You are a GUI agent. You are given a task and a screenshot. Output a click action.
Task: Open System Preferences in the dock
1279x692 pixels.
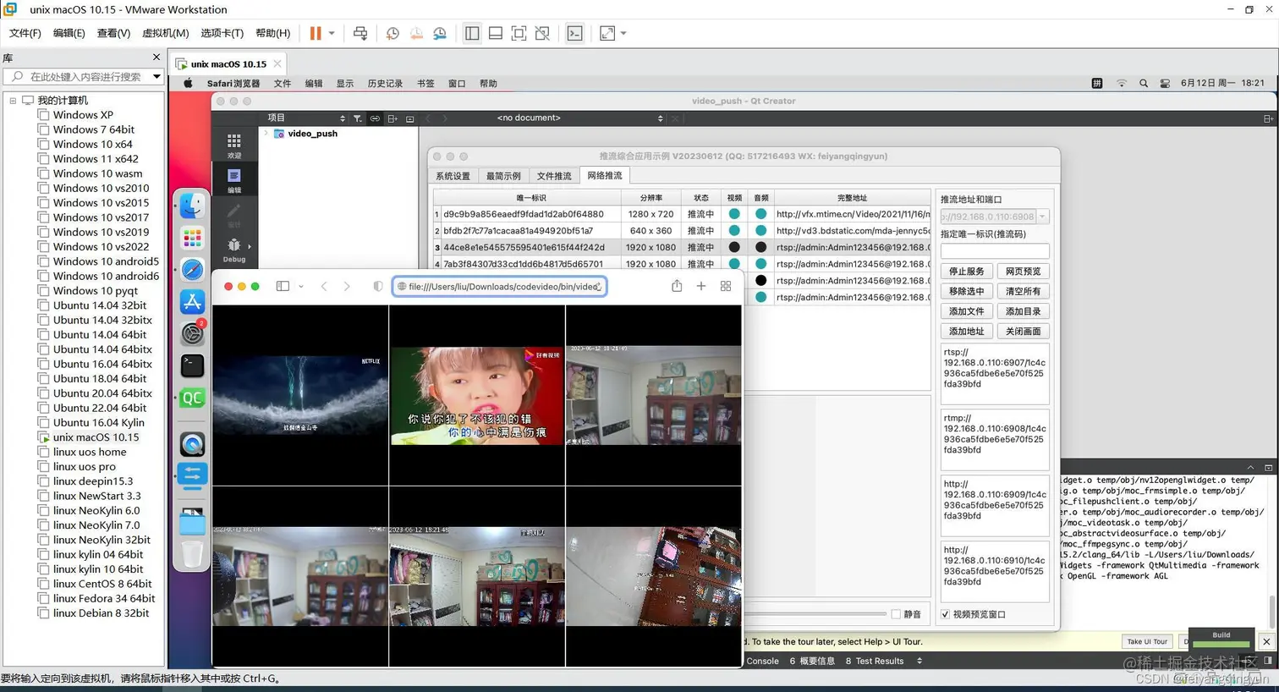click(193, 333)
